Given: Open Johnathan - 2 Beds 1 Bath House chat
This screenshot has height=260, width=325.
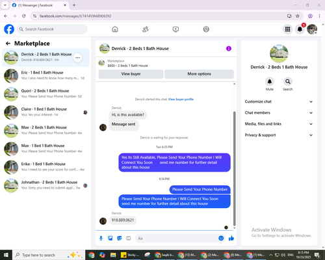Looking at the screenshot, I should pos(45,186).
